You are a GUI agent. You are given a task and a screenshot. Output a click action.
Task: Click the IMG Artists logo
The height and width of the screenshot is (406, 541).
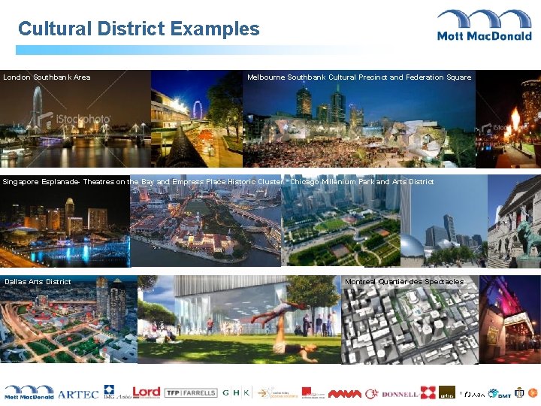pos(118,392)
